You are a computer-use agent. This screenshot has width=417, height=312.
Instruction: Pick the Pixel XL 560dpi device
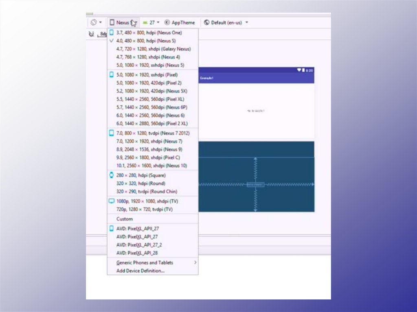[153, 99]
